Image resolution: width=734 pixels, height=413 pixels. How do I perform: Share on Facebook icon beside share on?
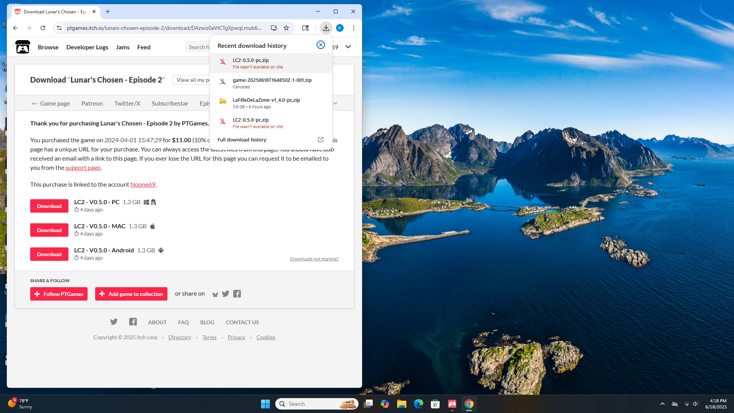[237, 294]
